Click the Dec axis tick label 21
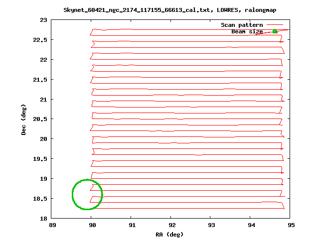This screenshot has width=319, height=239. [x=43, y=100]
